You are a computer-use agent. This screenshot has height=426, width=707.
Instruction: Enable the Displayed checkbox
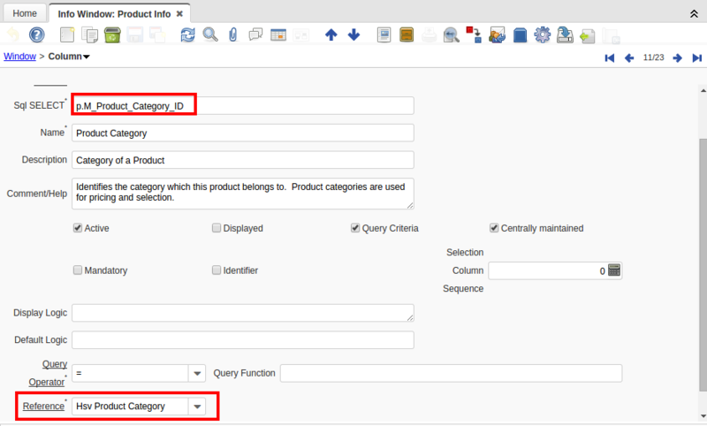[217, 228]
